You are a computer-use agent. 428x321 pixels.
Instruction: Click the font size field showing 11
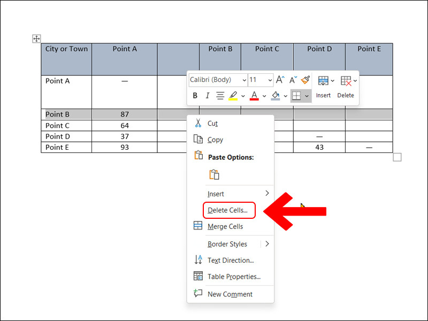tap(257, 80)
